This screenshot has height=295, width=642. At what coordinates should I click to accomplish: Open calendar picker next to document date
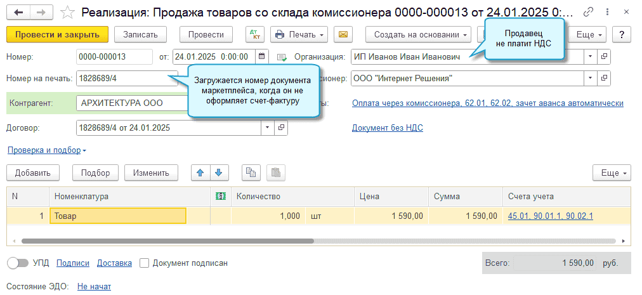point(262,56)
